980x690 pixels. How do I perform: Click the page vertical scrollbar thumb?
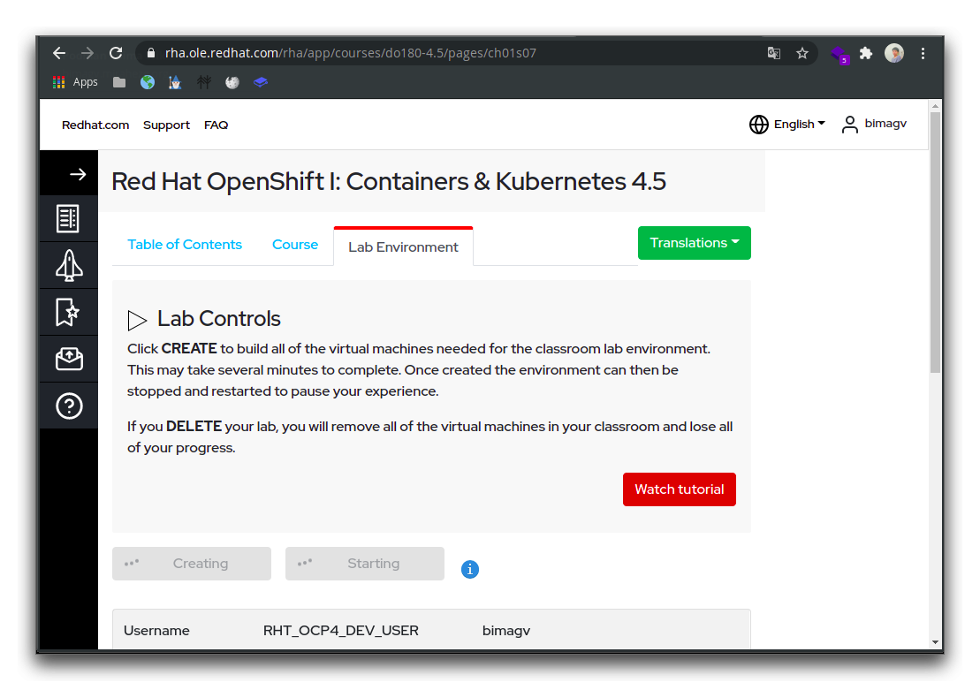pyautogui.click(x=935, y=242)
